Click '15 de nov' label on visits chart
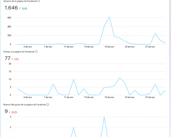171x137 pixels. pyautogui.click(x=89, y=97)
